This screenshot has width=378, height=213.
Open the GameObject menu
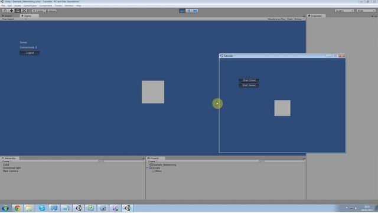point(30,5)
